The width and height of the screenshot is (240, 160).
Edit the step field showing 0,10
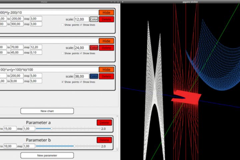(x=36, y=53)
